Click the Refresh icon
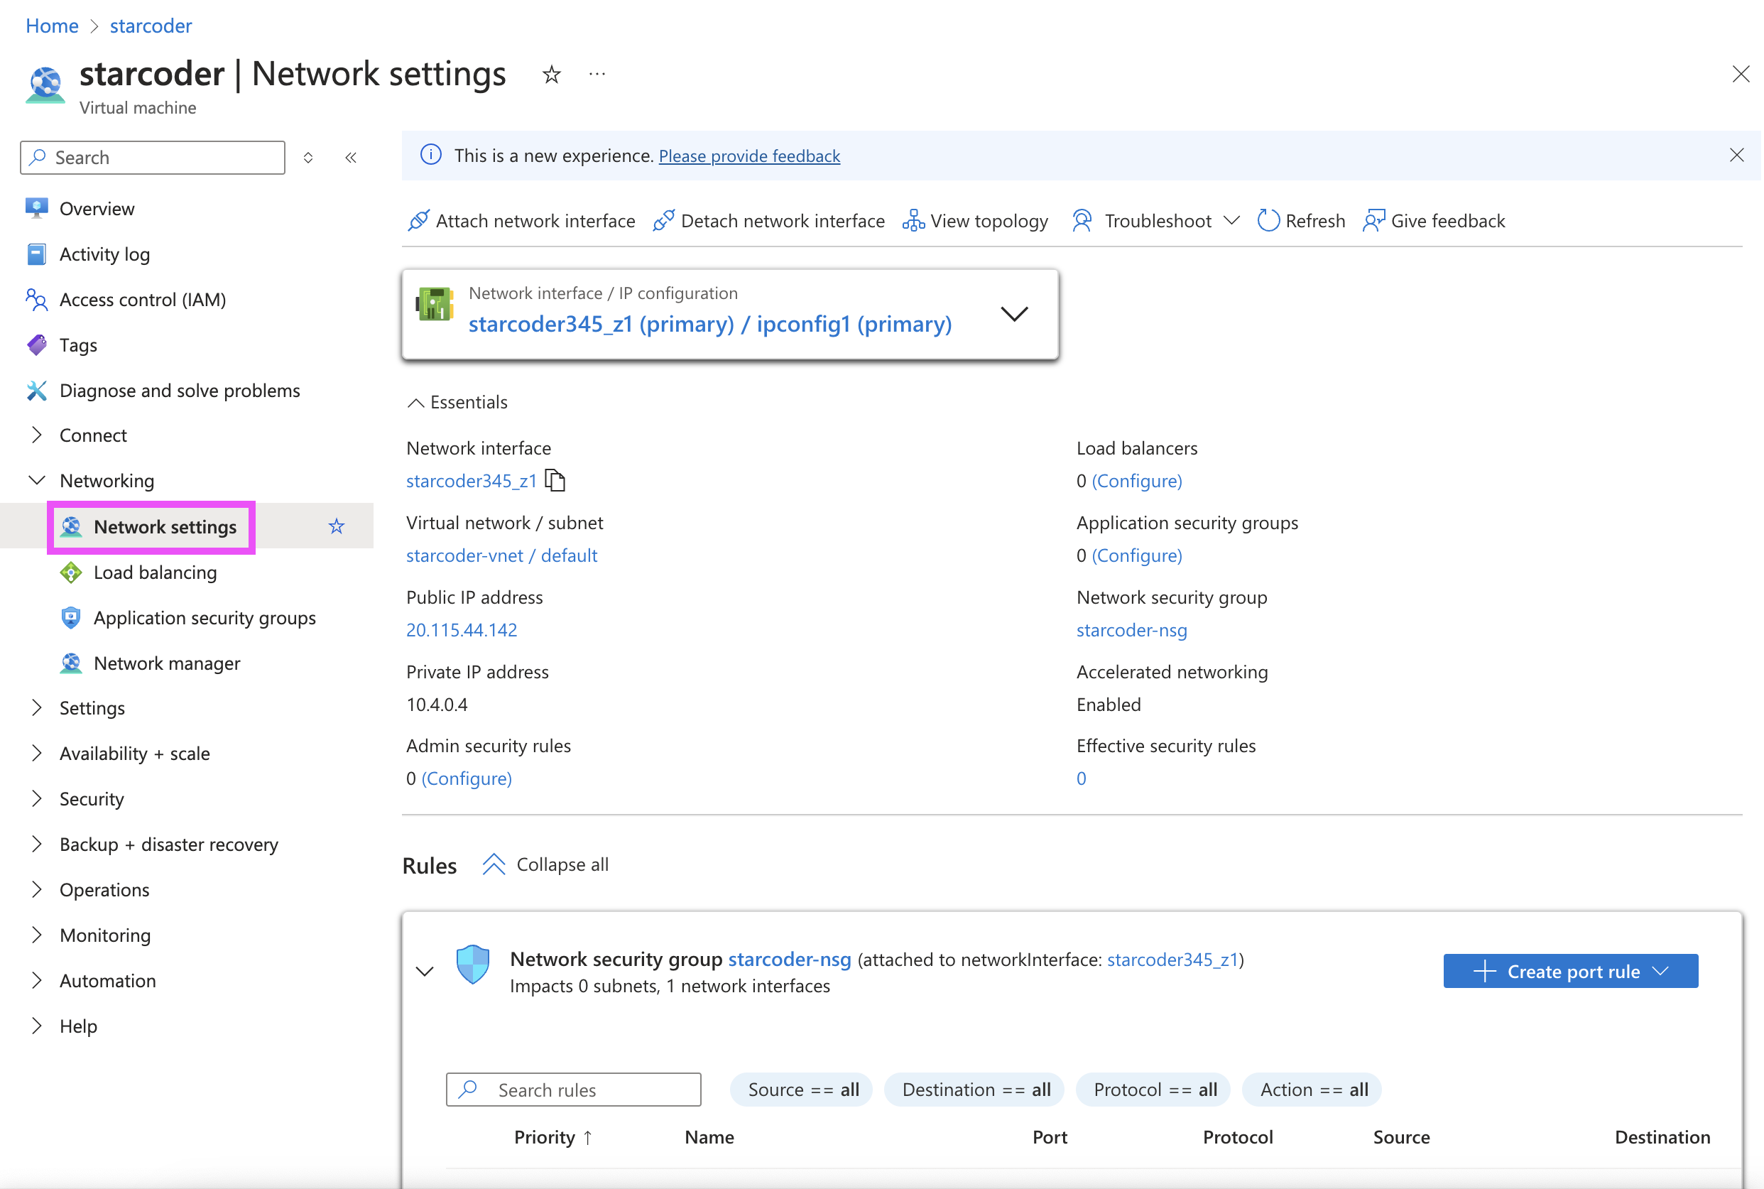The width and height of the screenshot is (1764, 1189). click(x=1268, y=221)
